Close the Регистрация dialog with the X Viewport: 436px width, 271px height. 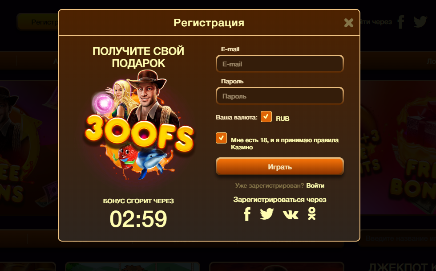pos(348,23)
